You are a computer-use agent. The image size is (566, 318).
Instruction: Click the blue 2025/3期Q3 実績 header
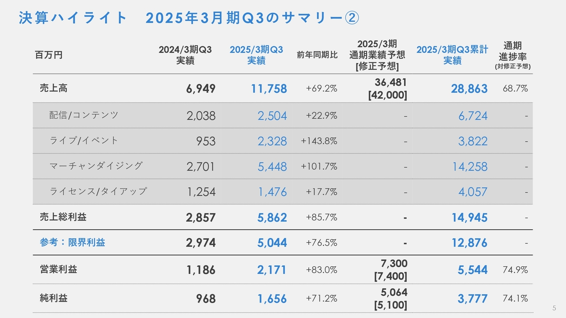click(256, 55)
